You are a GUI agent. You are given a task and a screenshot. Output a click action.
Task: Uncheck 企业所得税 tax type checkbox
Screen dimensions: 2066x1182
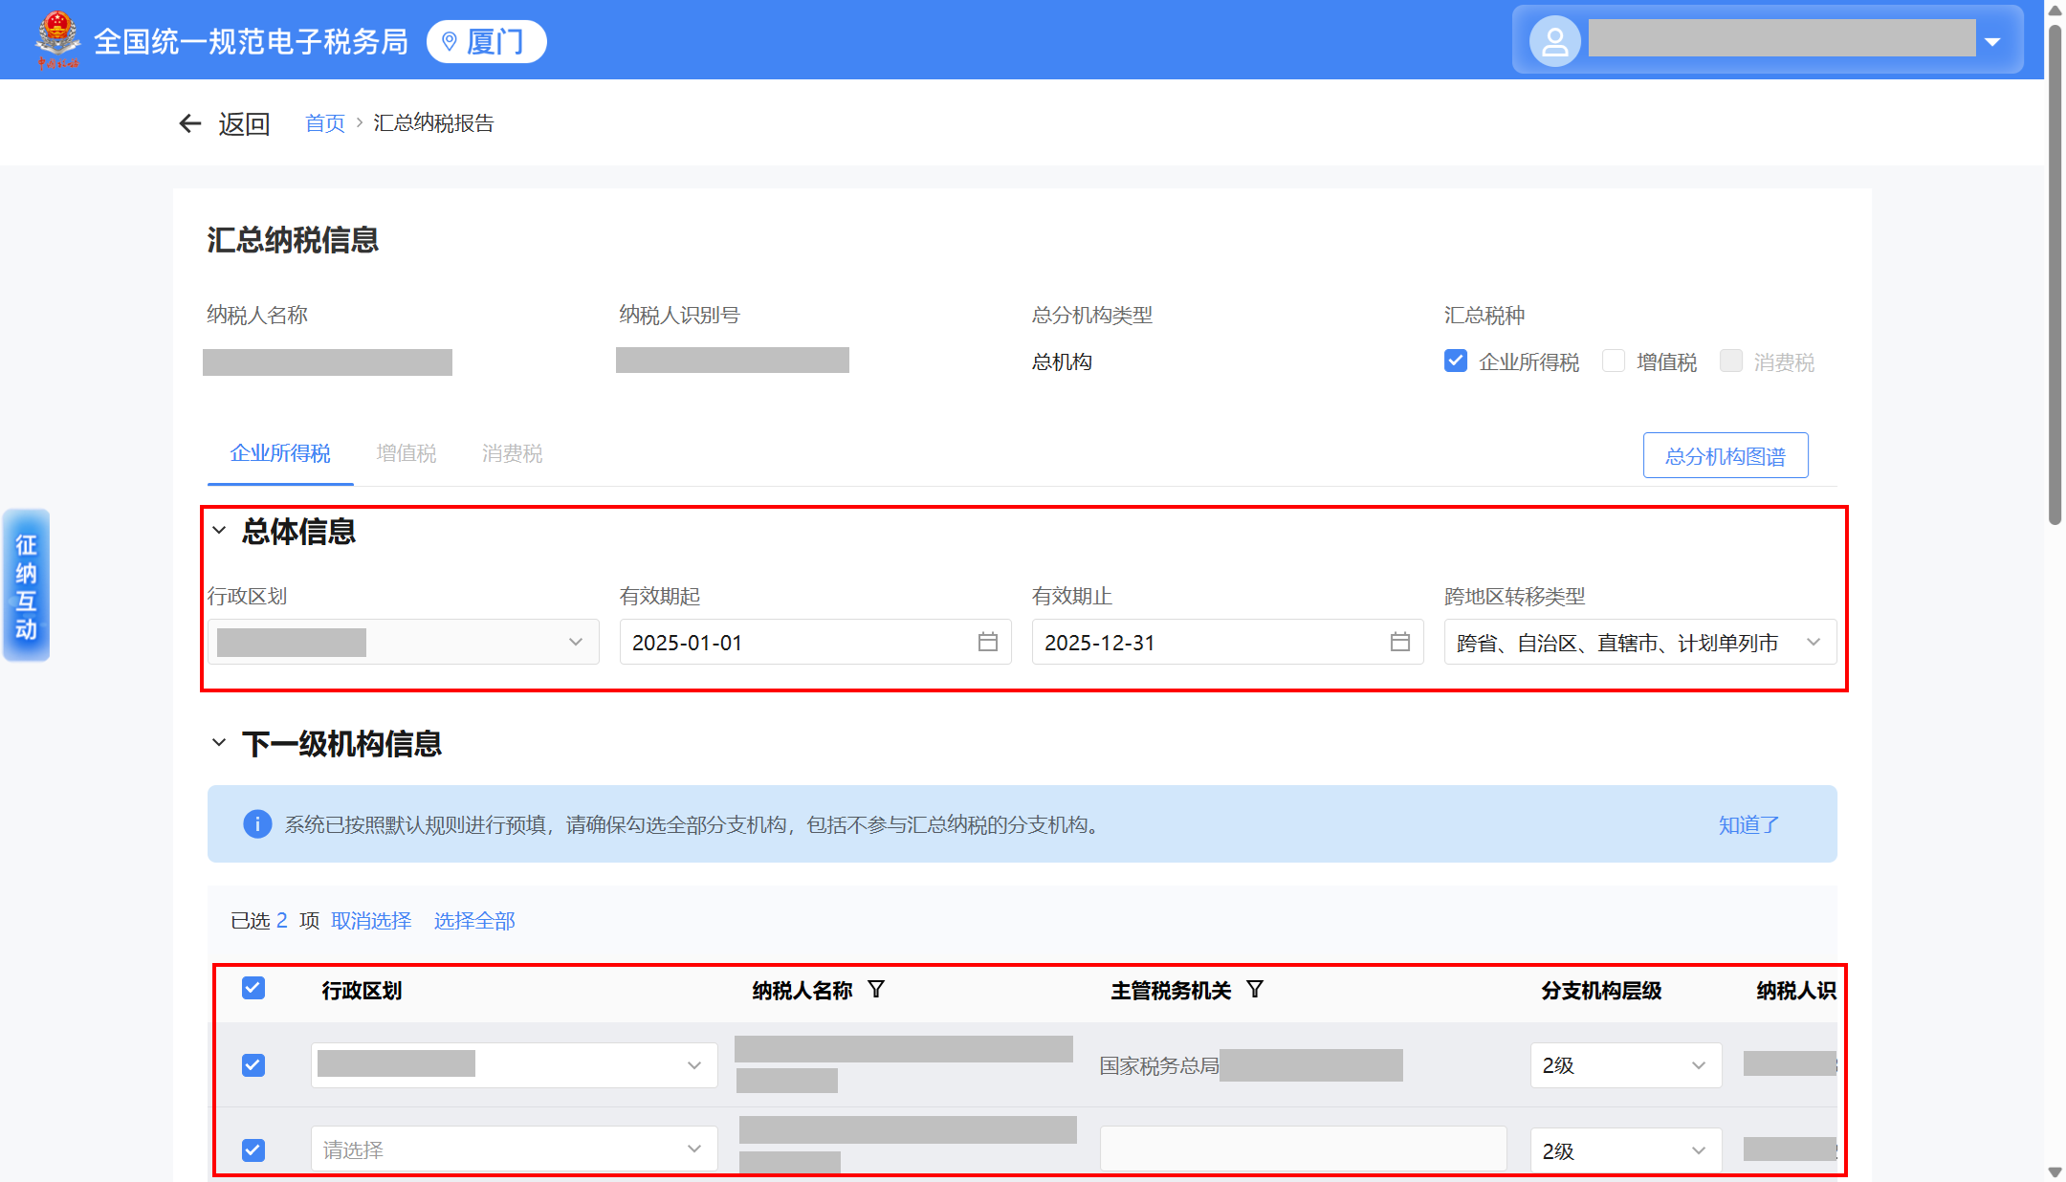pyautogui.click(x=1456, y=361)
